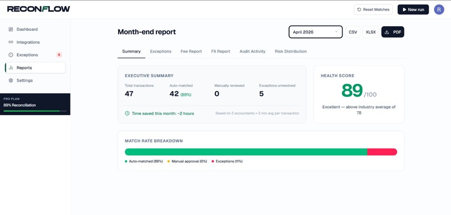The image size is (451, 215).
Task: Click the Manually reviewed value 0
Action: pos(217,94)
